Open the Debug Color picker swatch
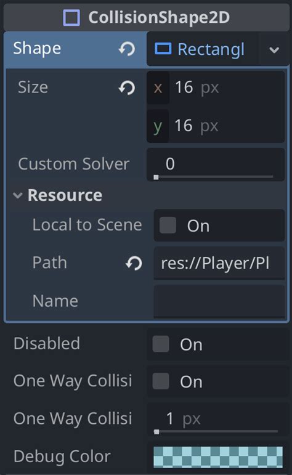 (x=218, y=457)
